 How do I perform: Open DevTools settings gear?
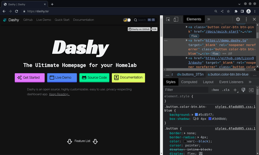(x=238, y=19)
